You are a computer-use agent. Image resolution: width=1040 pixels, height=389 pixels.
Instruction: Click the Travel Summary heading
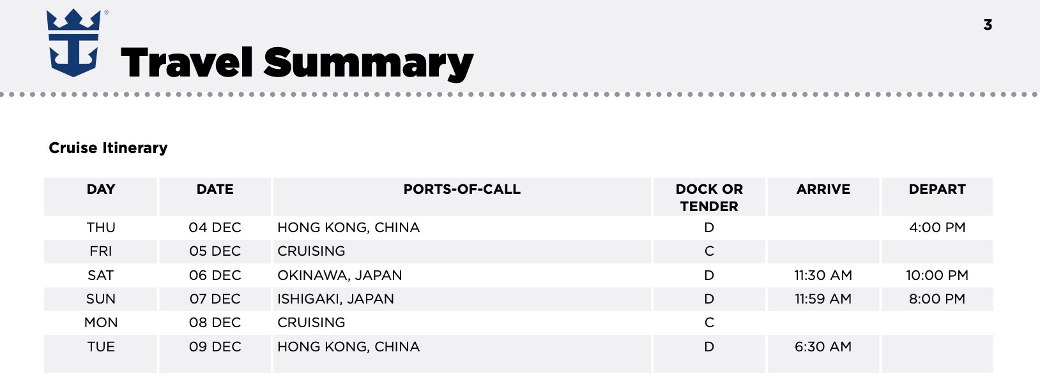click(x=296, y=63)
